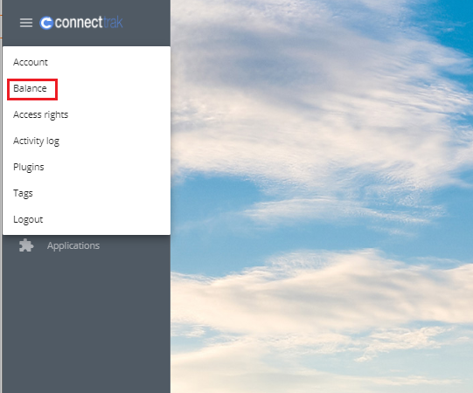This screenshot has width=473, height=393.
Task: Click the red-outlined Balance item
Action: click(32, 89)
